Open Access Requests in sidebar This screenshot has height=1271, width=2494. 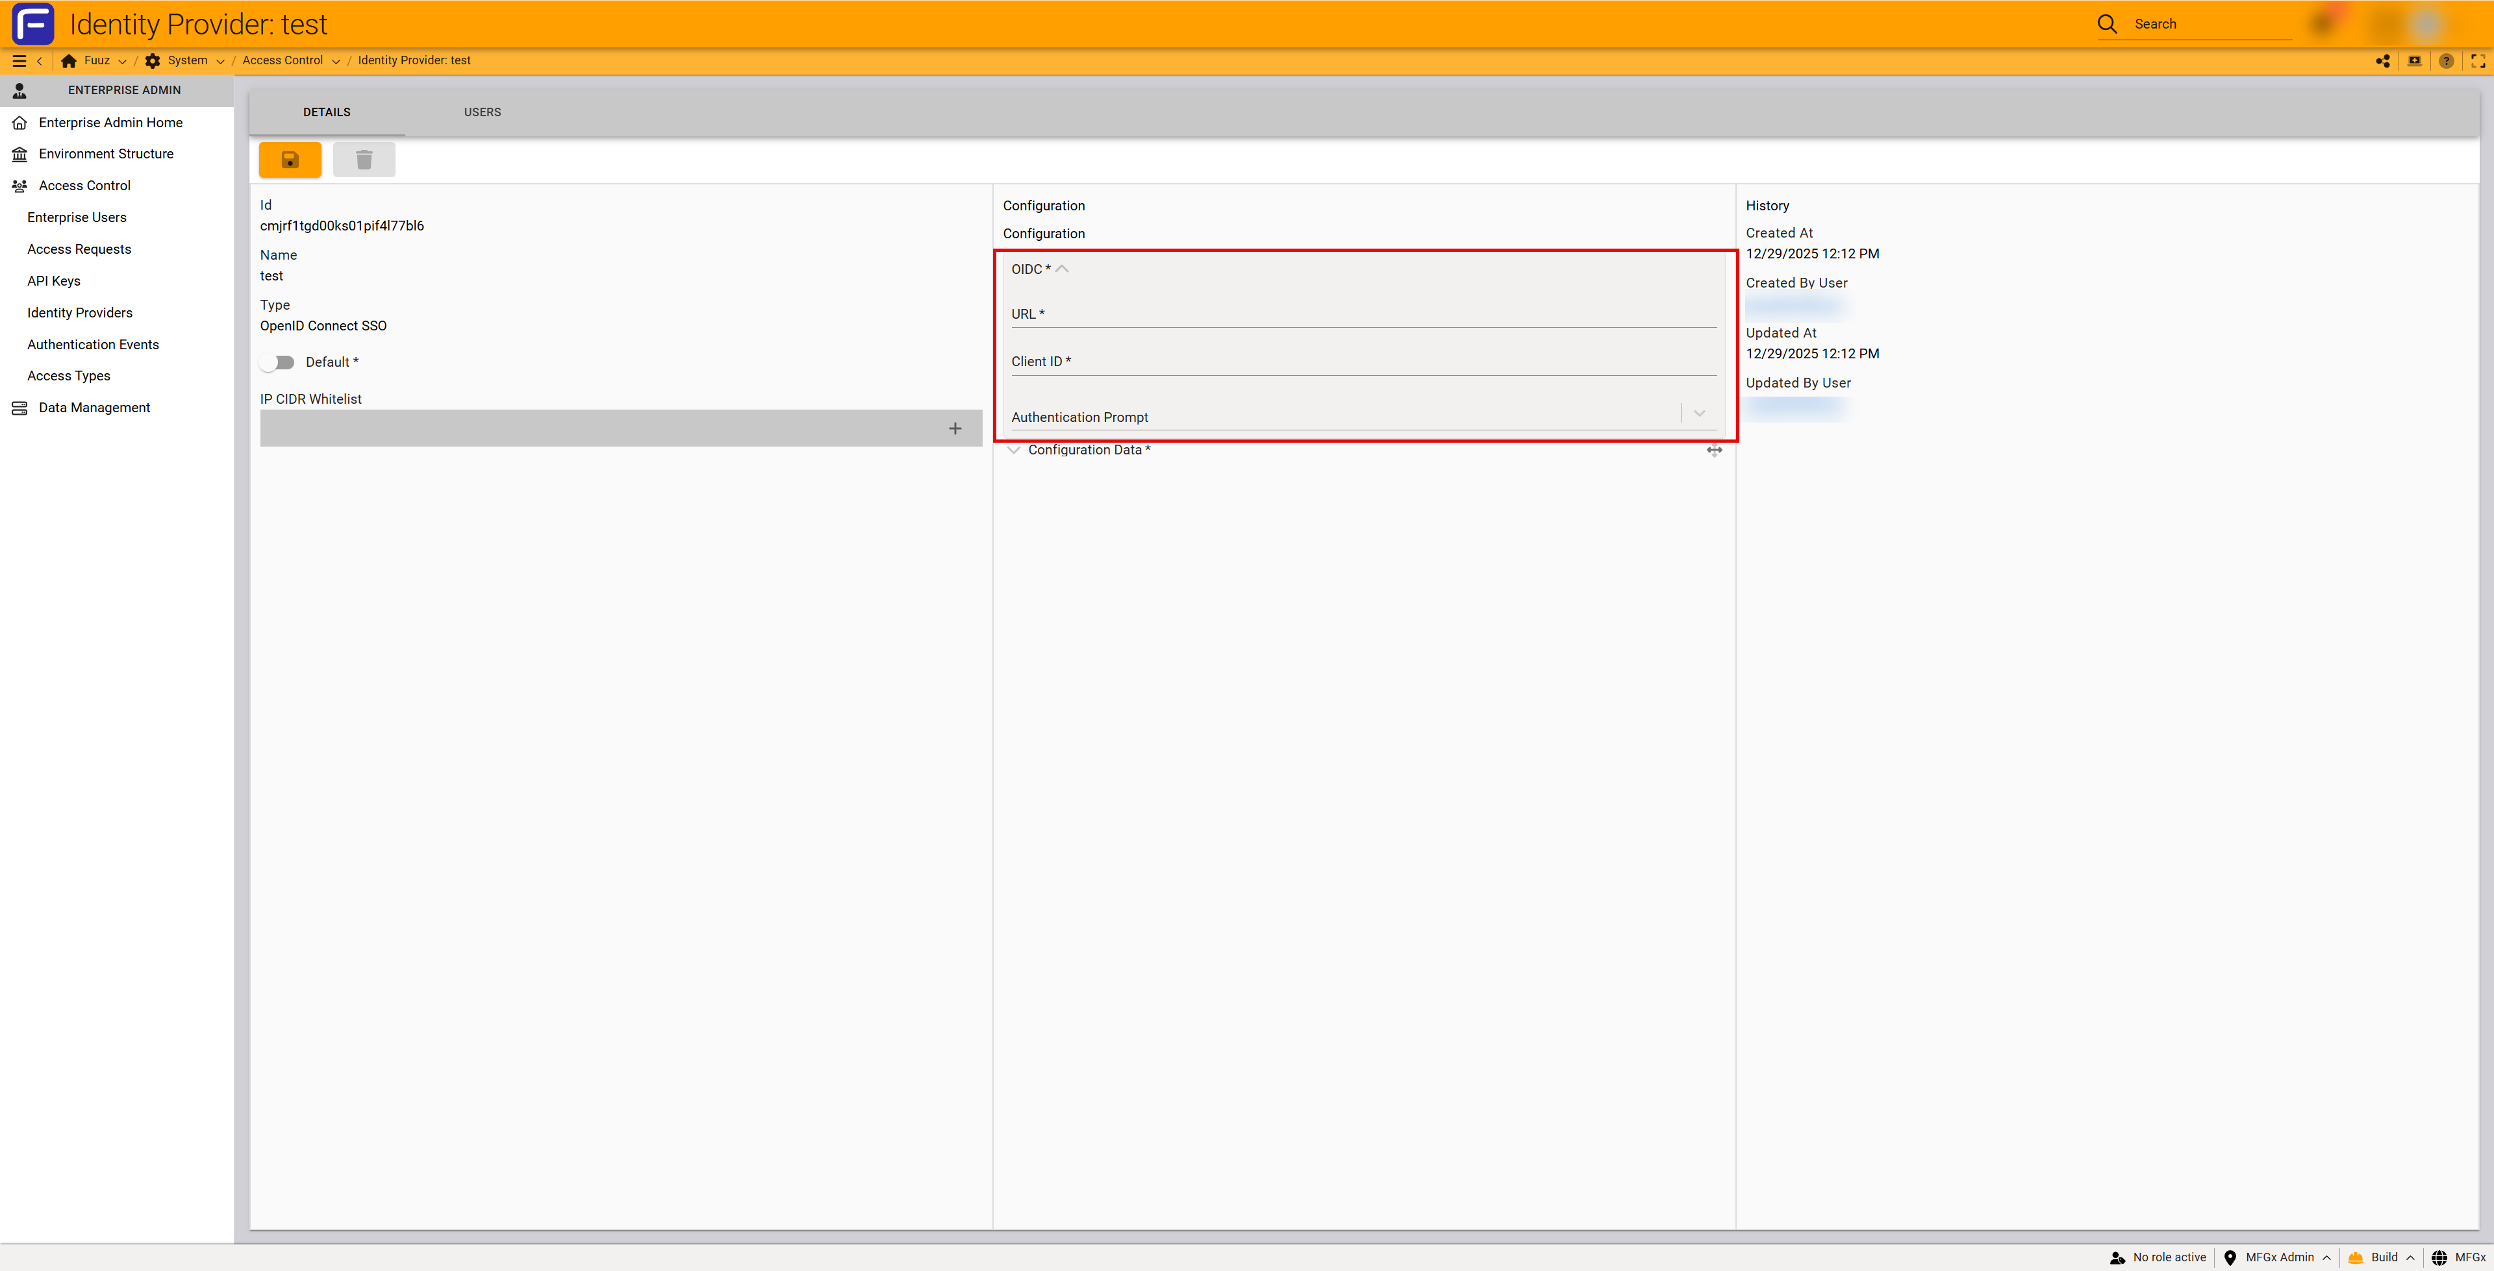click(x=79, y=250)
